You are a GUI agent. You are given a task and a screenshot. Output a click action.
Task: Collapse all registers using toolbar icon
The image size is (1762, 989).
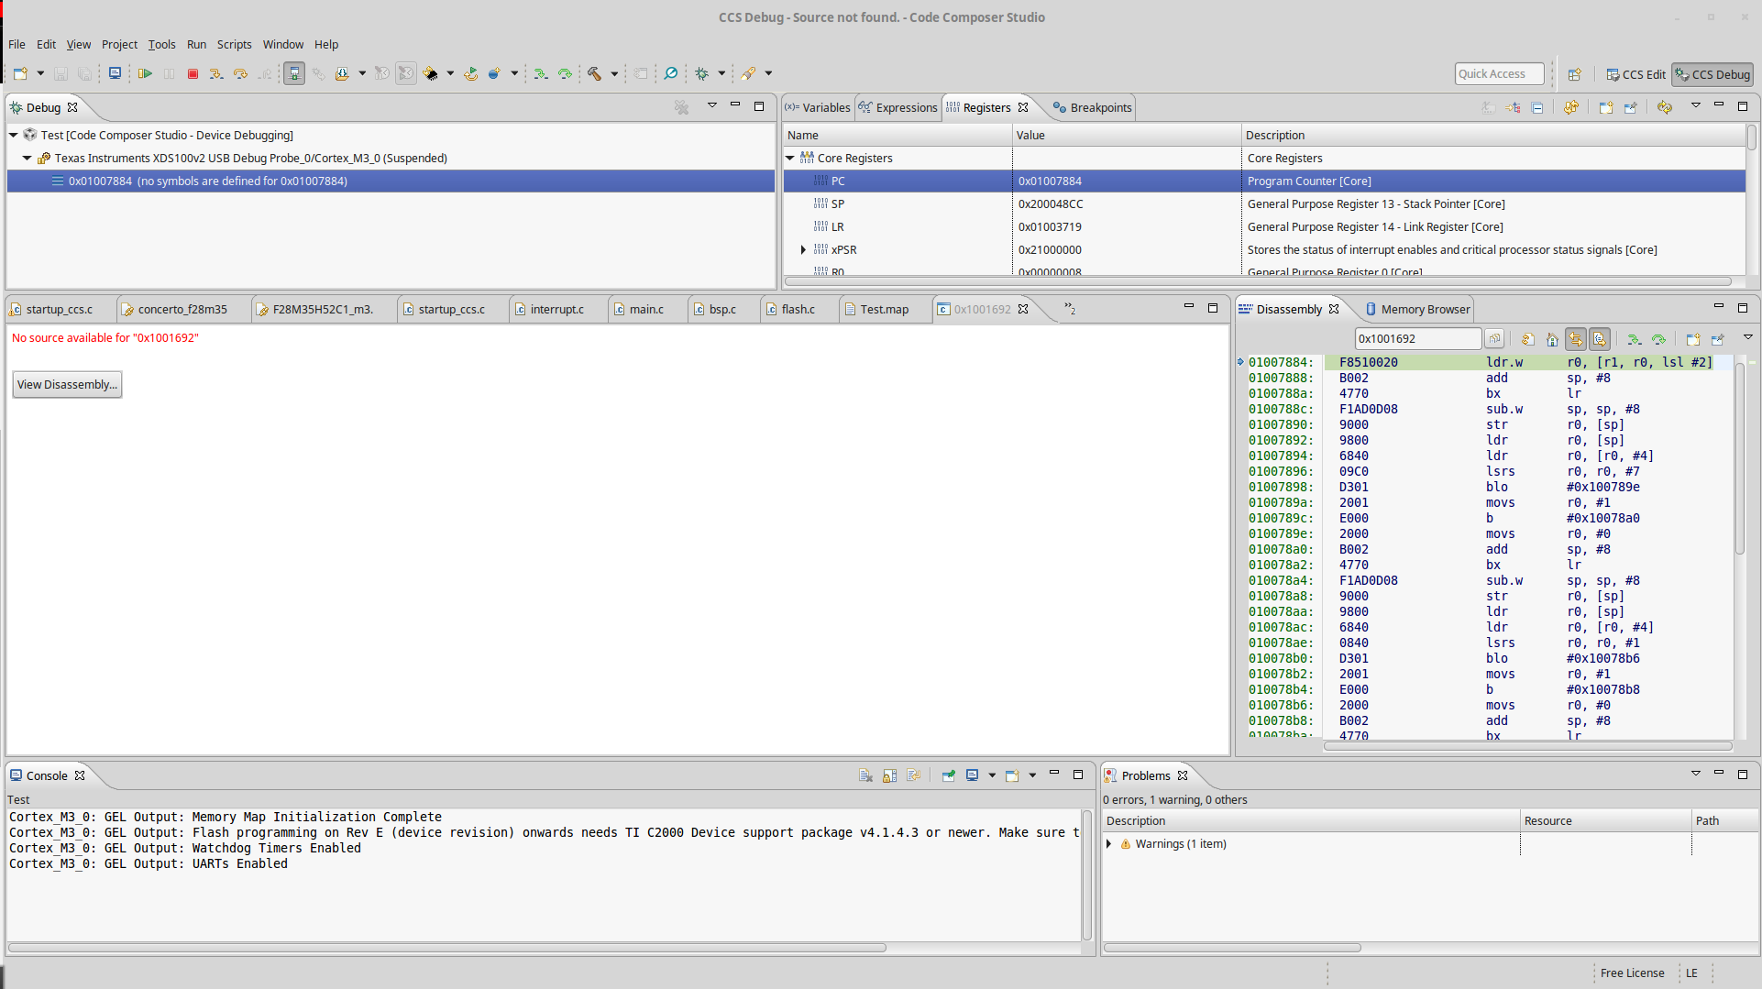[1537, 107]
